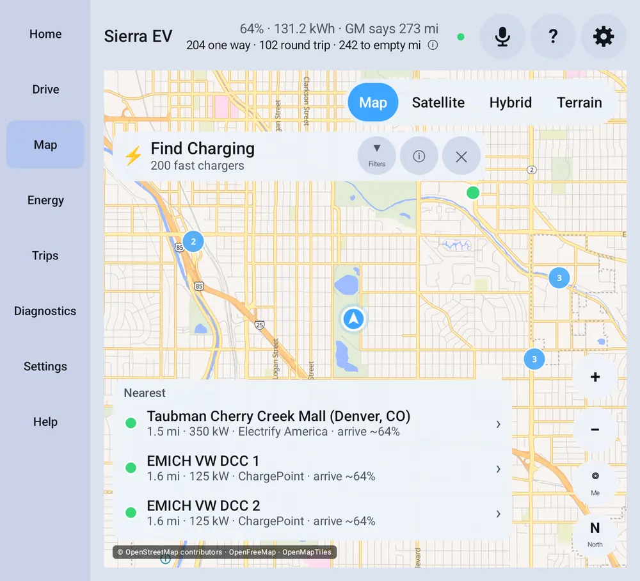Image resolution: width=640 pixels, height=581 pixels.
Task: Click range info icon beside 242 to empty mi
Action: tap(433, 45)
